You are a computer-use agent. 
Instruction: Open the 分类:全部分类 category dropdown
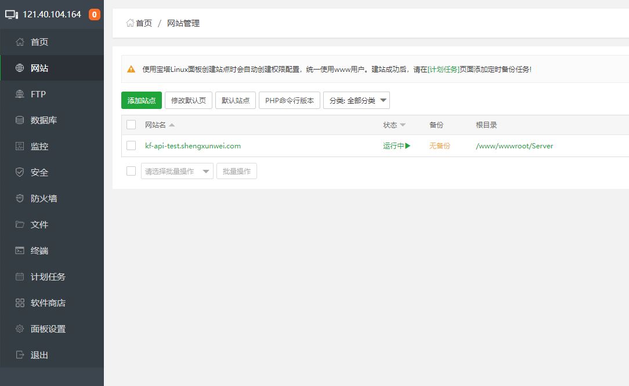pyautogui.click(x=356, y=100)
